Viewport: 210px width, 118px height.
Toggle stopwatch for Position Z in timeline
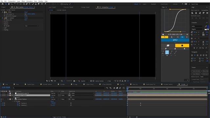(18, 103)
